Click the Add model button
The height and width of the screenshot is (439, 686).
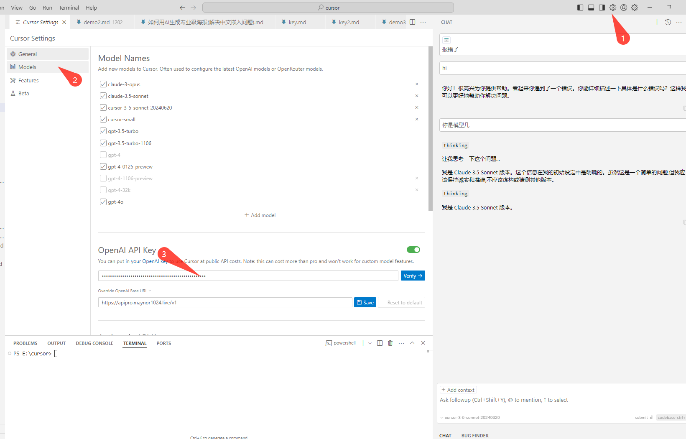[260, 215]
